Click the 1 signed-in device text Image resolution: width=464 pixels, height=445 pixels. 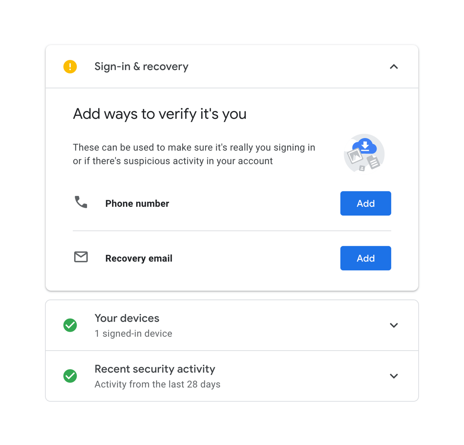[133, 333]
